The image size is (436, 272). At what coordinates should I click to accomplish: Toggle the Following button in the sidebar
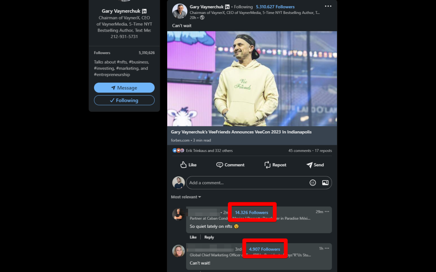pyautogui.click(x=124, y=100)
